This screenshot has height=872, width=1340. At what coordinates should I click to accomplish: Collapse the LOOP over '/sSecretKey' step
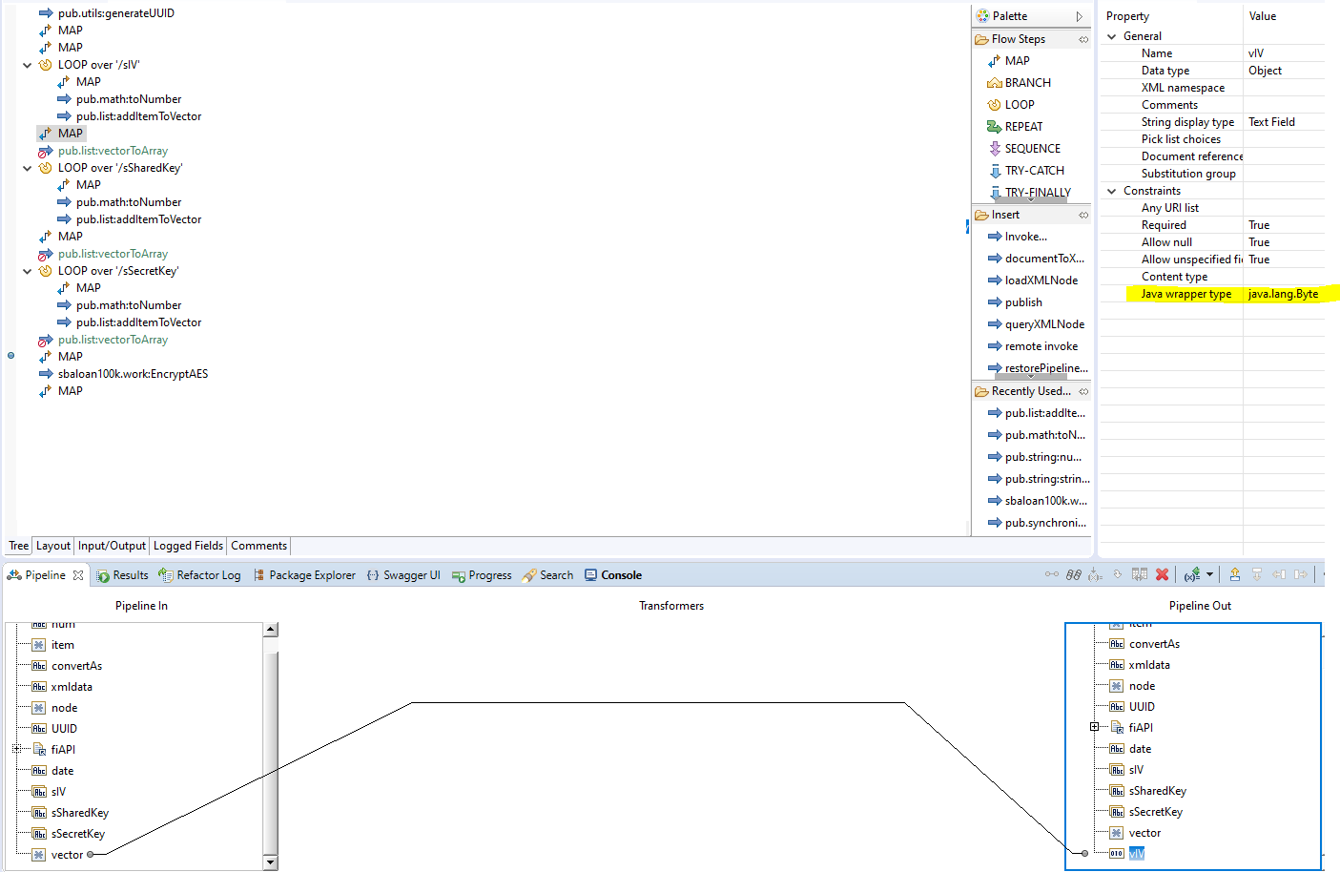[28, 271]
